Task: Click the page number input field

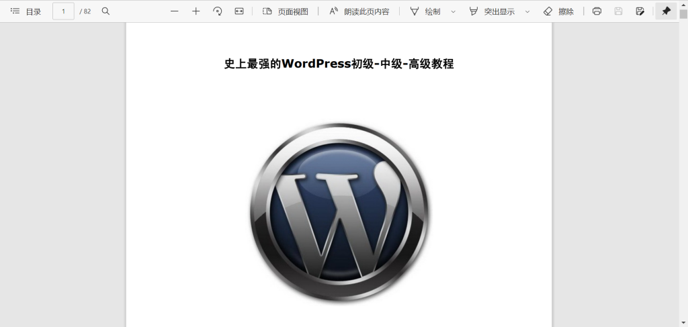Action: (63, 11)
